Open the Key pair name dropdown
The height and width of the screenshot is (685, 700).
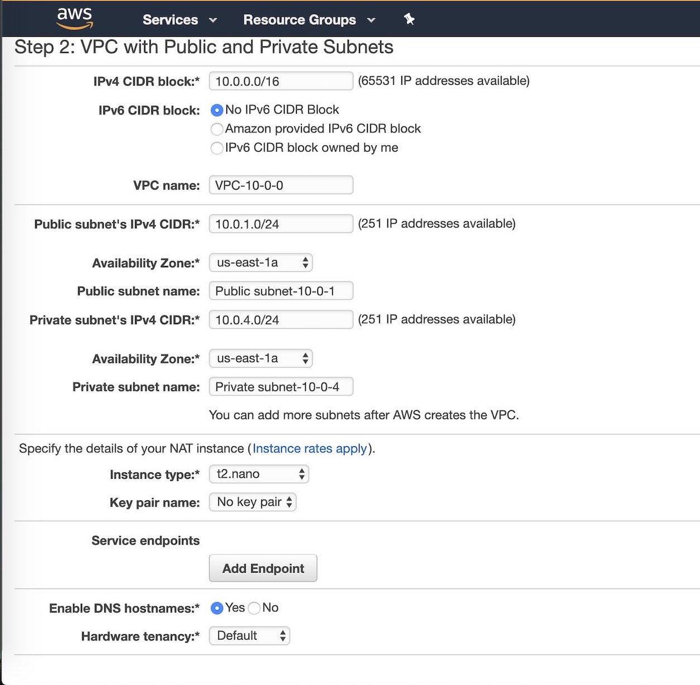[253, 502]
